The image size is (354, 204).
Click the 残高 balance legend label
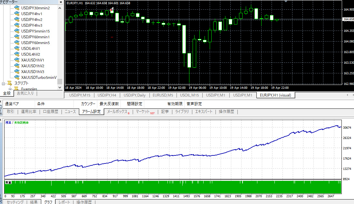[8, 123]
